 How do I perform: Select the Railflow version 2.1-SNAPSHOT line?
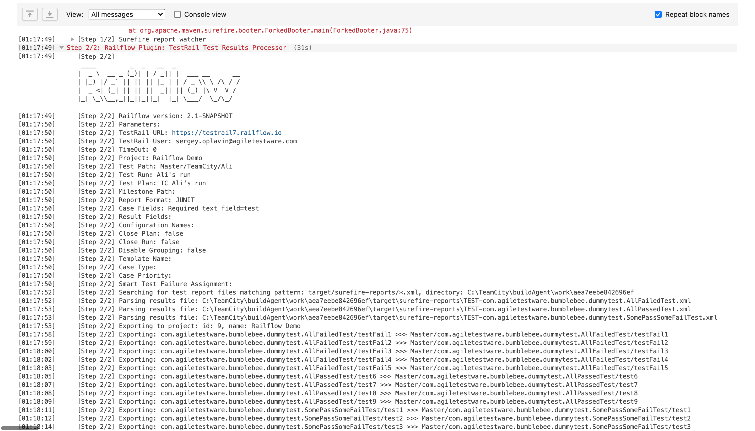point(176,116)
